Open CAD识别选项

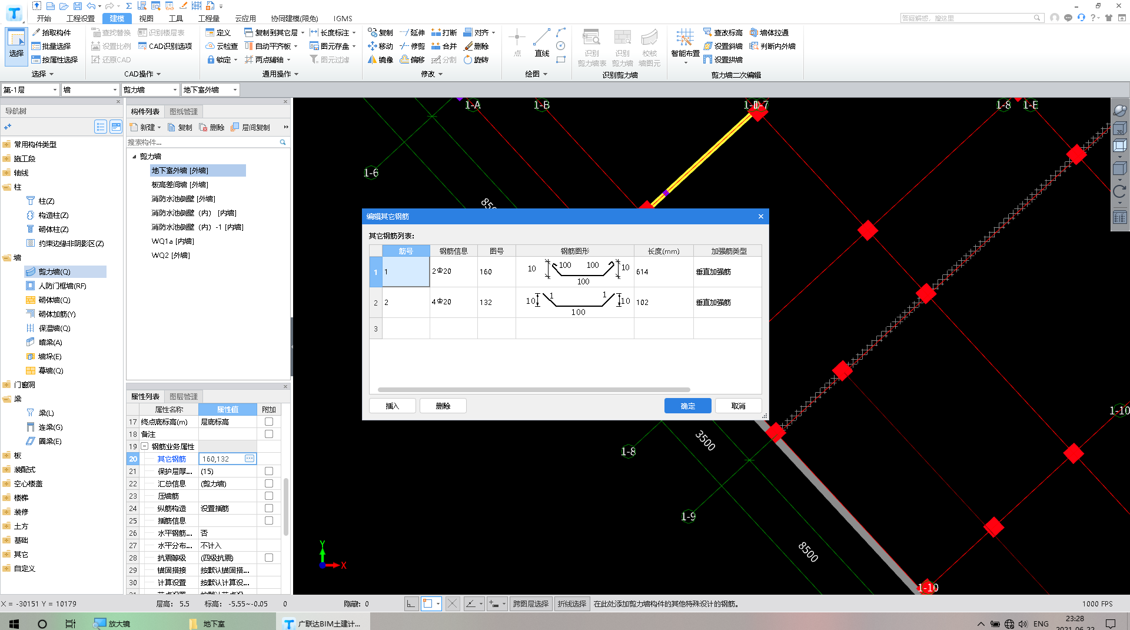pos(165,46)
